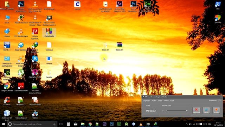
Task: Select the NetBeans IDE desktop icon
Action: (7, 116)
